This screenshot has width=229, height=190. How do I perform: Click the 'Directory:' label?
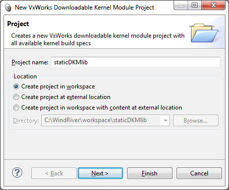(26, 121)
